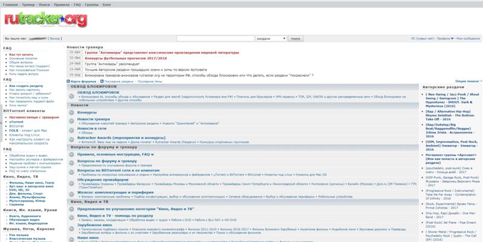Click the icon beside Правила, основные инструкции

(x=71, y=154)
